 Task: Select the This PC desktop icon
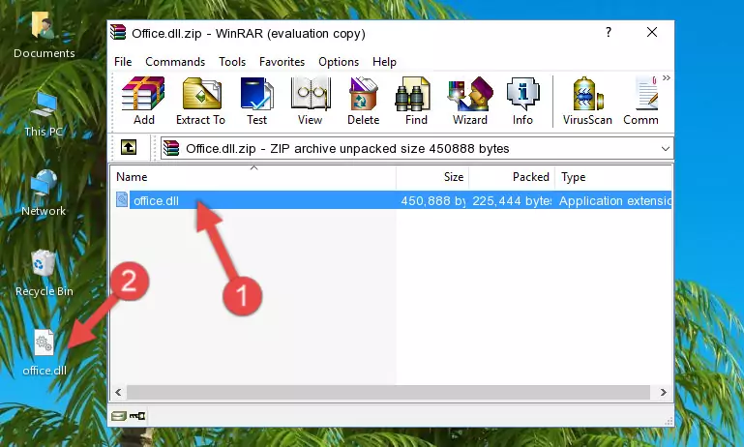click(44, 114)
